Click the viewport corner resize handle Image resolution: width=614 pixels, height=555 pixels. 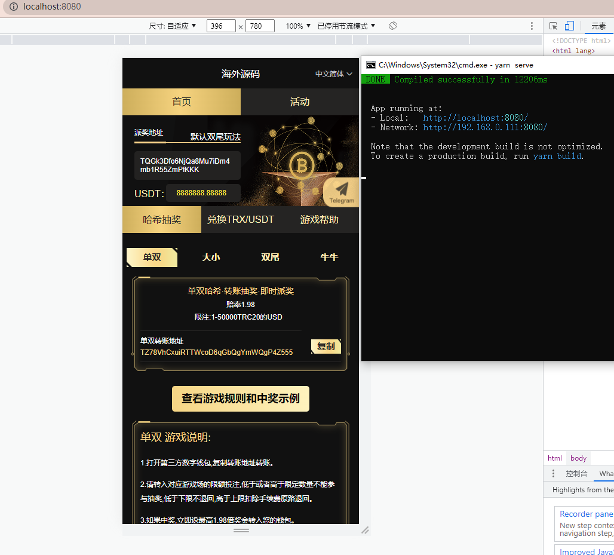pyautogui.click(x=365, y=530)
